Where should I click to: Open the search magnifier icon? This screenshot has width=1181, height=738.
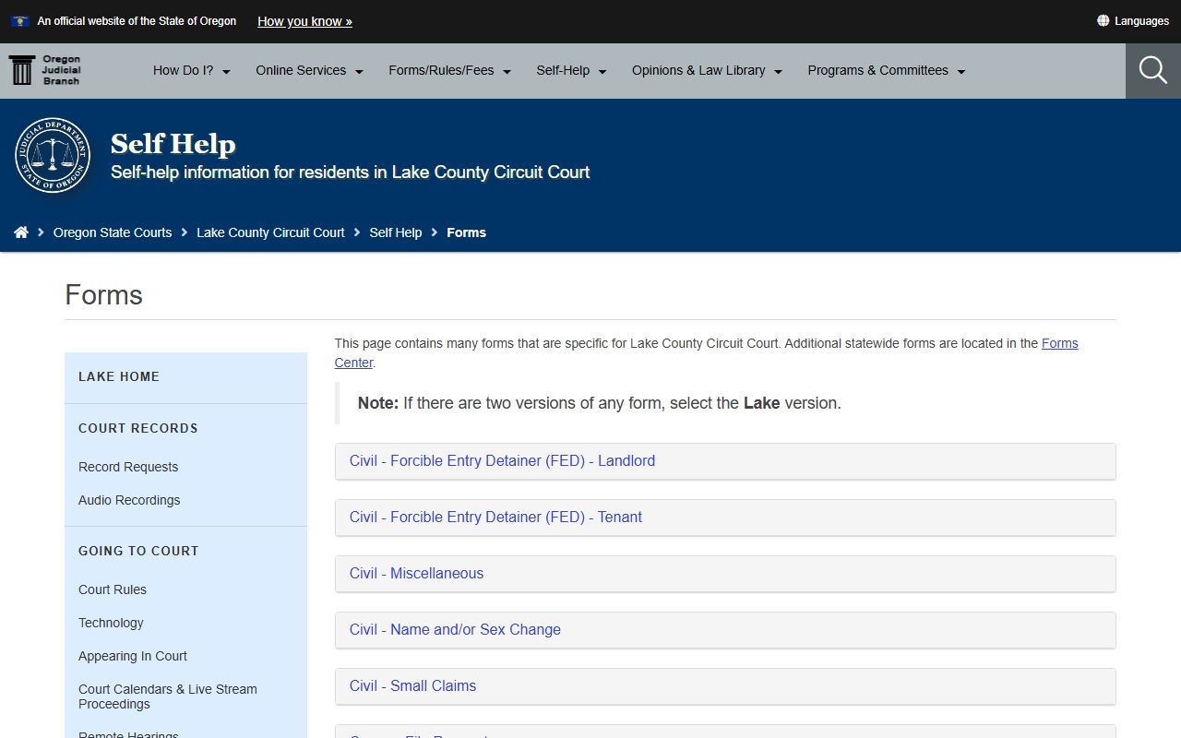(x=1153, y=70)
